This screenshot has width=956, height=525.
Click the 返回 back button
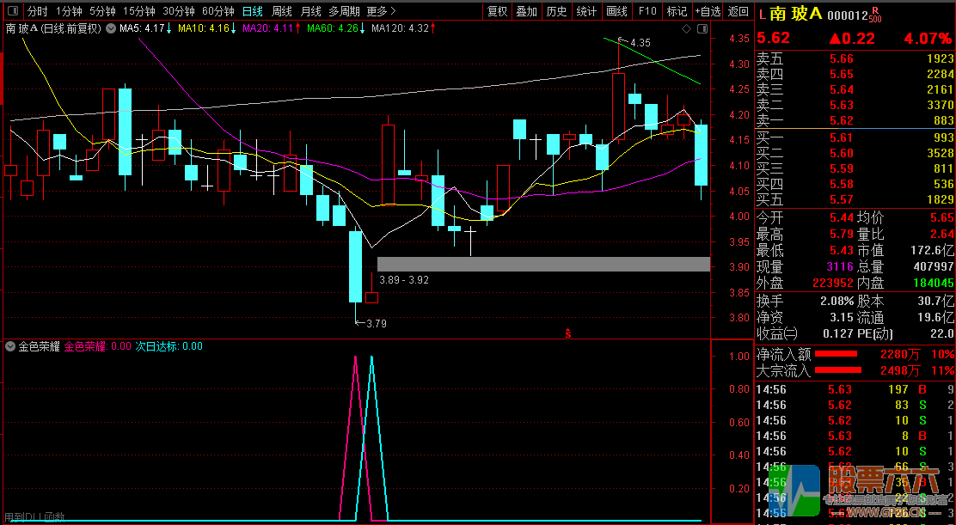(x=738, y=12)
